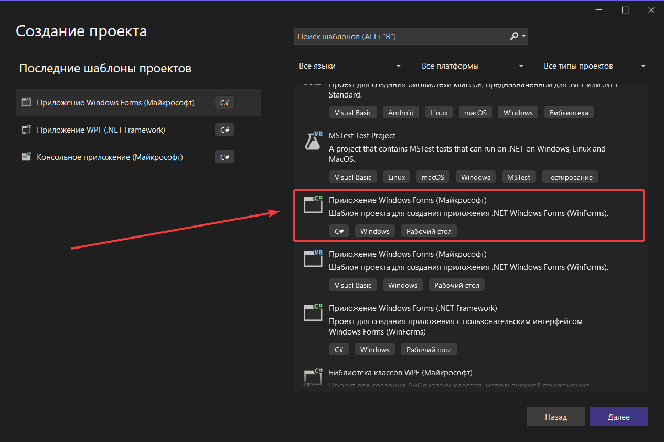Click the 'Далее' button

tap(619, 417)
